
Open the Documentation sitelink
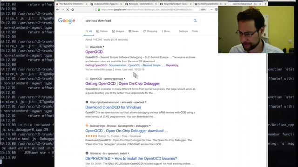click(x=117, y=65)
